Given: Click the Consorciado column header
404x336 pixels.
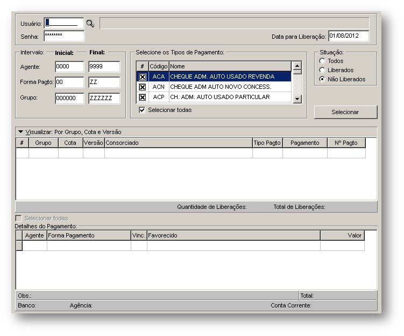Looking at the screenshot, I should (x=178, y=143).
